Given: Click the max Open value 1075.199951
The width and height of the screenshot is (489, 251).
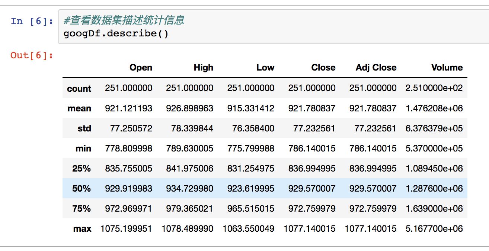Looking at the screenshot, I should 126,229.
